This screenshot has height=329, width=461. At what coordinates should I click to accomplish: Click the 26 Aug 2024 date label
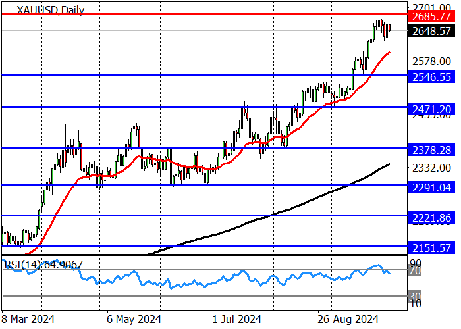click(x=348, y=319)
